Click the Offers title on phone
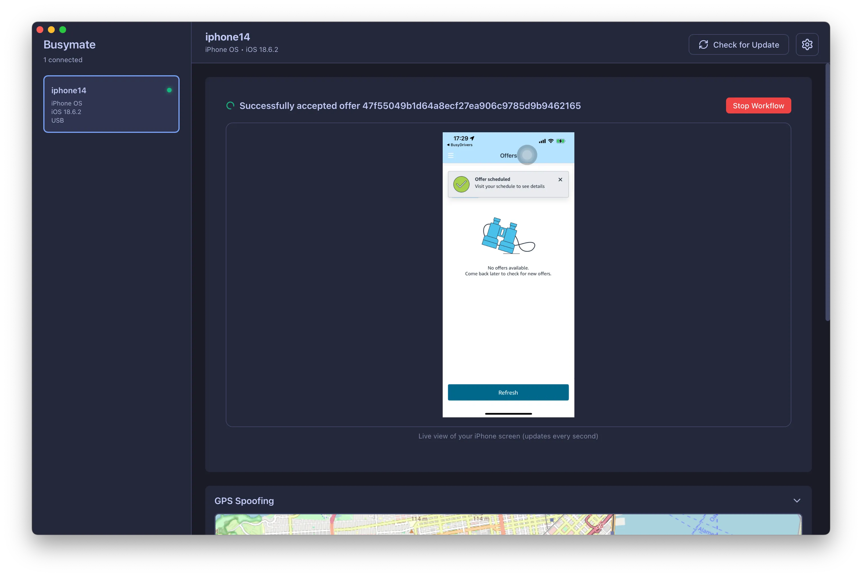This screenshot has width=862, height=577. point(508,156)
